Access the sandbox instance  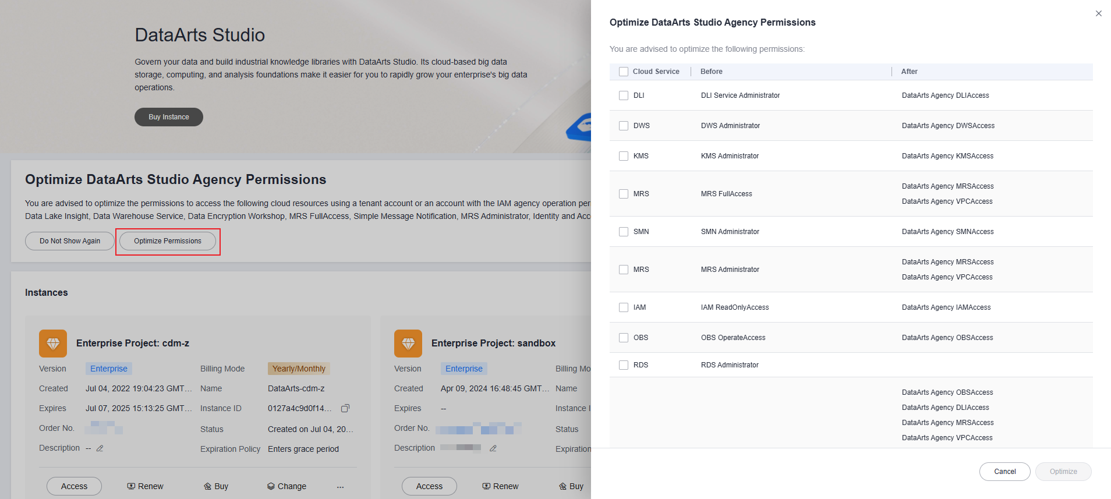[429, 486]
